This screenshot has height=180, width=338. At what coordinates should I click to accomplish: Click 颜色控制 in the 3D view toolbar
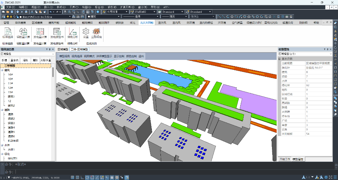(131, 56)
